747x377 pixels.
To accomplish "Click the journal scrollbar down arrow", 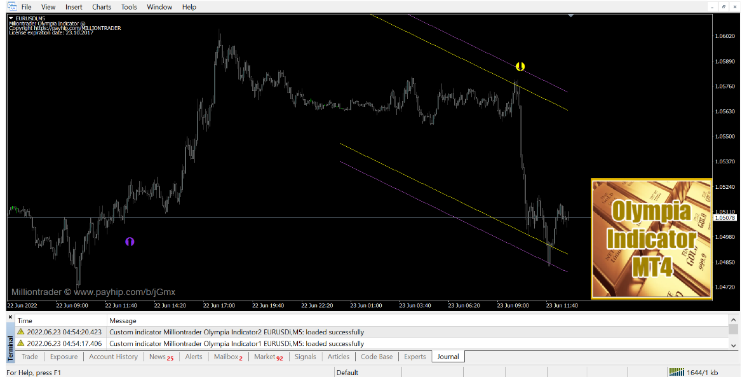I will point(734,346).
